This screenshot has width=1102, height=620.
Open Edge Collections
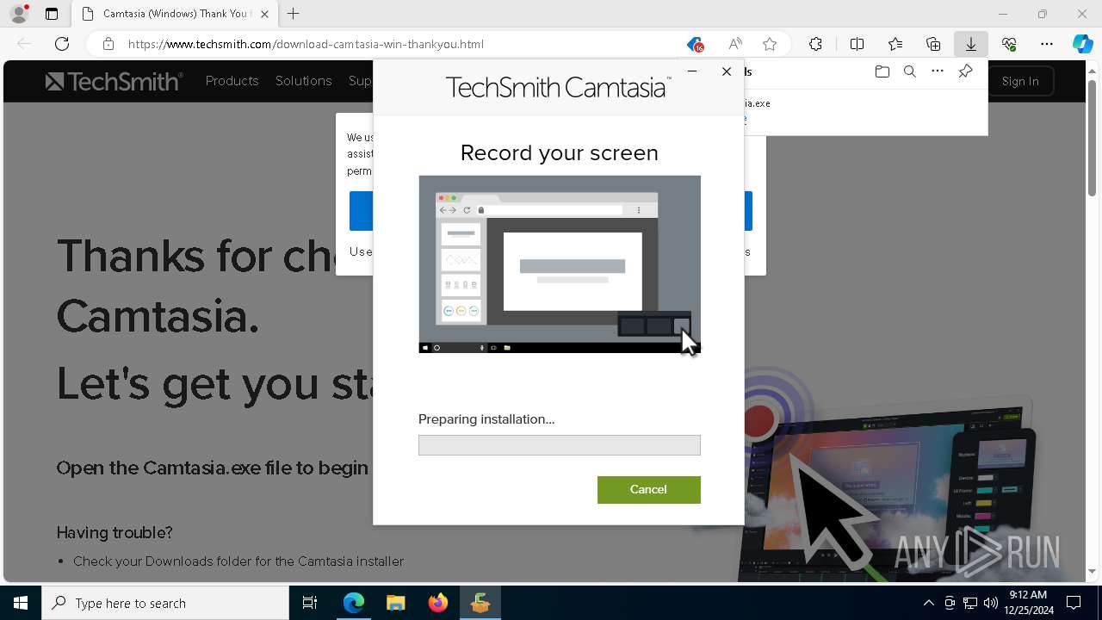(933, 44)
